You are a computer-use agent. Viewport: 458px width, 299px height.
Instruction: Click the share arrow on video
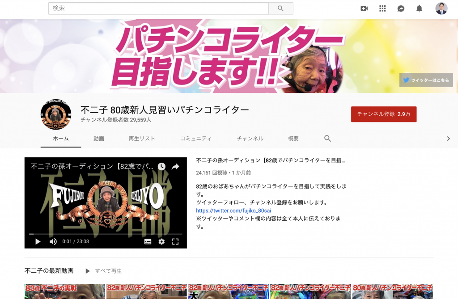175,166
